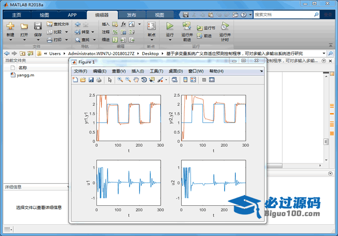Screen dimensions: 338x236
Task: Switch to the 主页 (Home) tab
Action: pyautogui.click(x=17, y=15)
